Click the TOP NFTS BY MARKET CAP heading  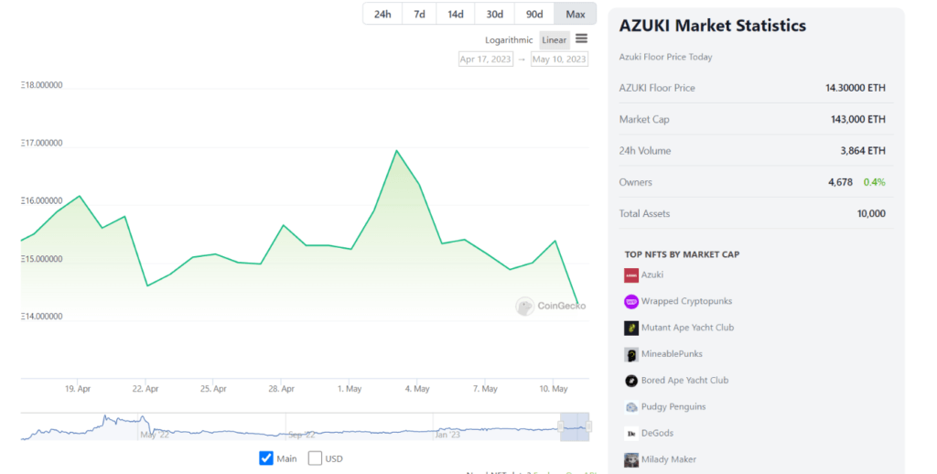682,254
